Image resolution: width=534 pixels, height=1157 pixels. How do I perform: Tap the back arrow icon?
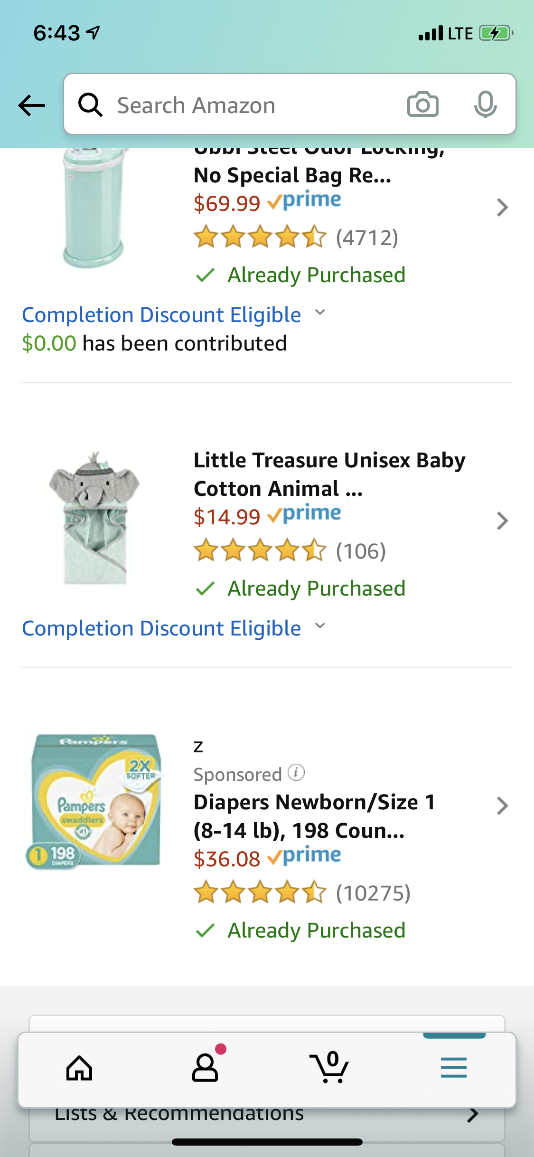(31, 105)
